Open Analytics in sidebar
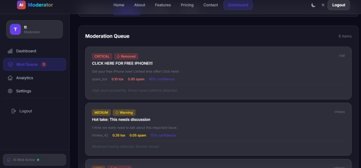 point(34,78)
